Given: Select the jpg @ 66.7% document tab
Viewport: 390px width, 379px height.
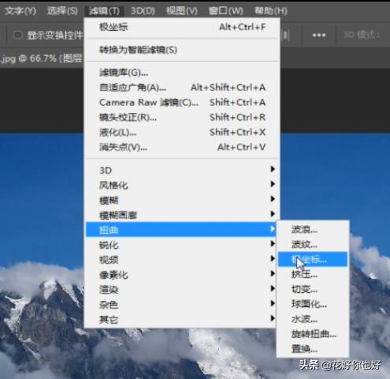Looking at the screenshot, I should tap(42, 58).
